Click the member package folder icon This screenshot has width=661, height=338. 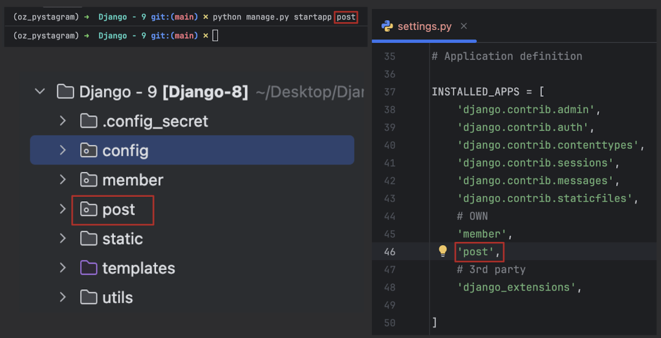[88, 179]
